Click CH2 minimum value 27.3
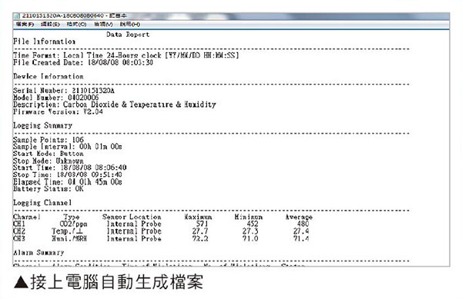Screen dimensions: 462x299 250,231
